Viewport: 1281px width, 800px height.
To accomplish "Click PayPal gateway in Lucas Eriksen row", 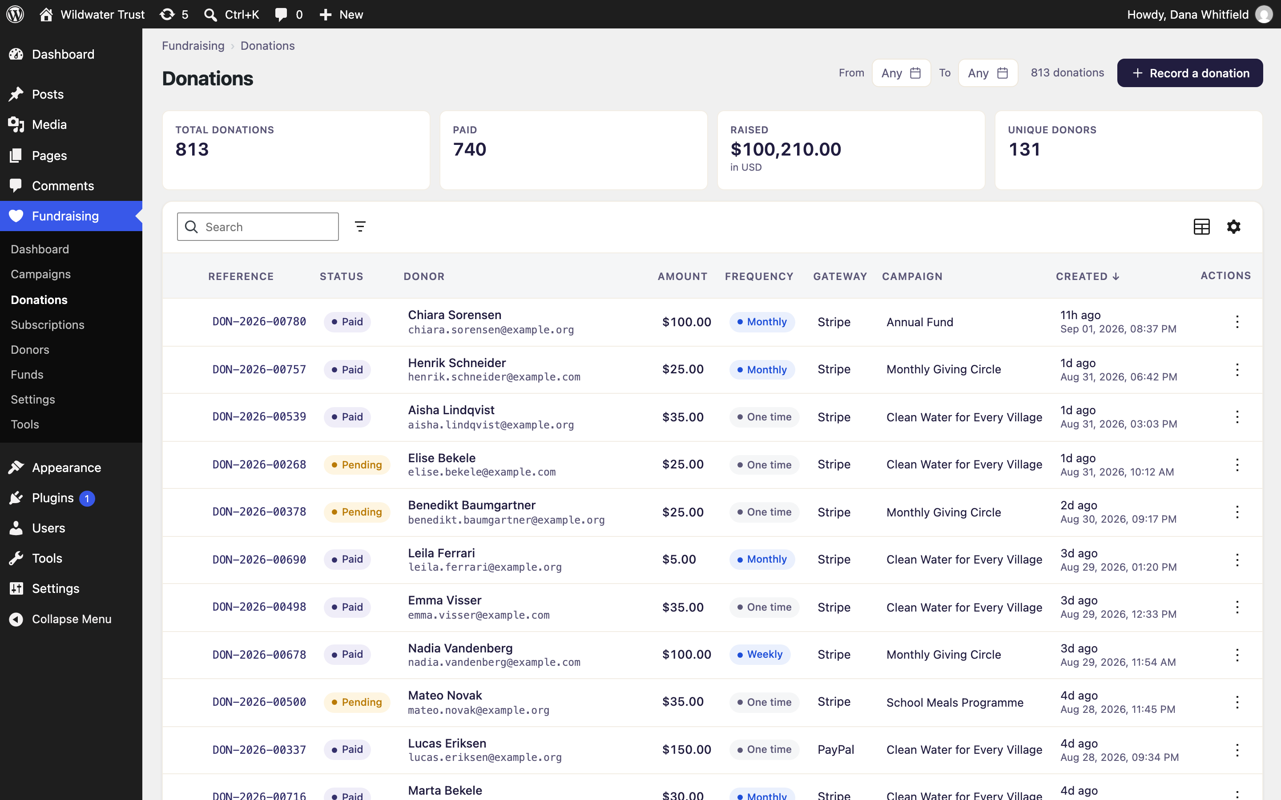I will pyautogui.click(x=836, y=750).
